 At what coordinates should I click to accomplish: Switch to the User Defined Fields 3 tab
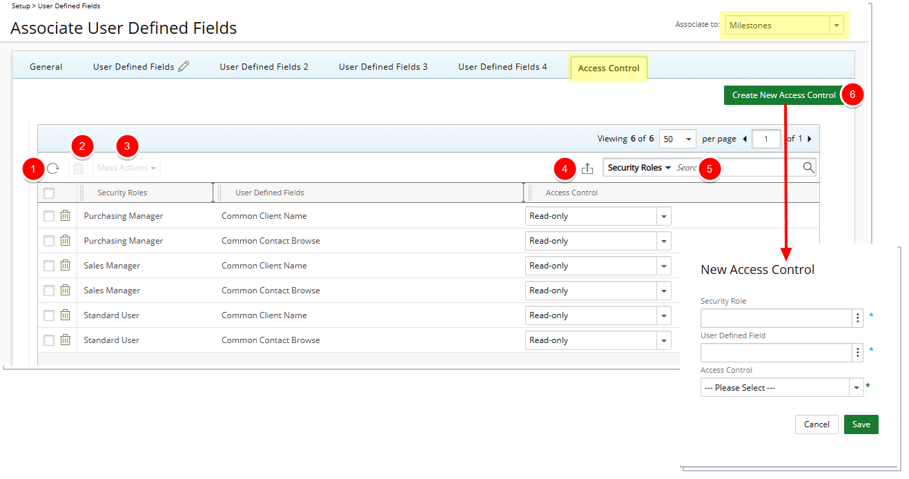[x=383, y=66]
